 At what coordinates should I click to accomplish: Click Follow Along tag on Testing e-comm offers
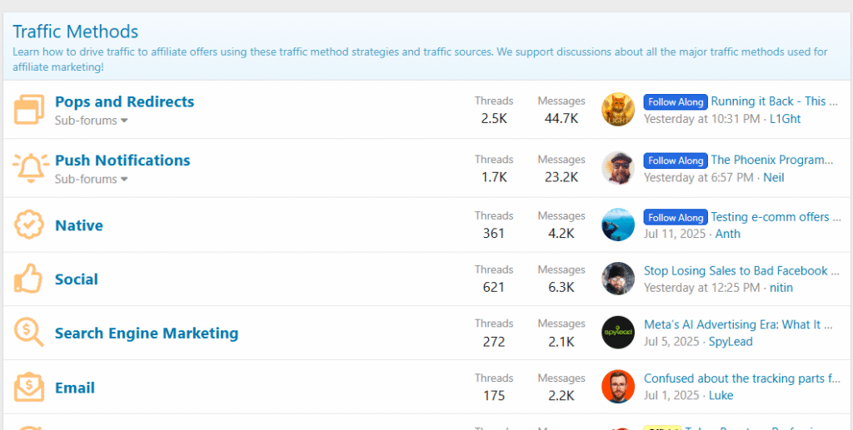coord(676,217)
